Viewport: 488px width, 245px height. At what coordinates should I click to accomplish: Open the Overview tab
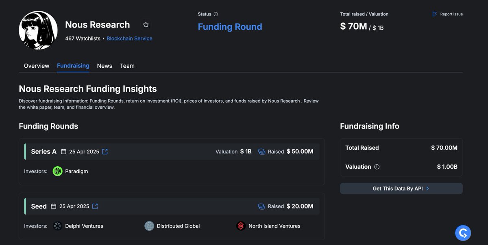coord(37,66)
